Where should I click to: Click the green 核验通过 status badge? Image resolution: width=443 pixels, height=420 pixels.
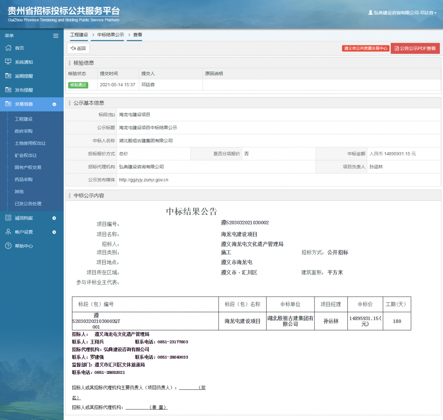point(78,85)
